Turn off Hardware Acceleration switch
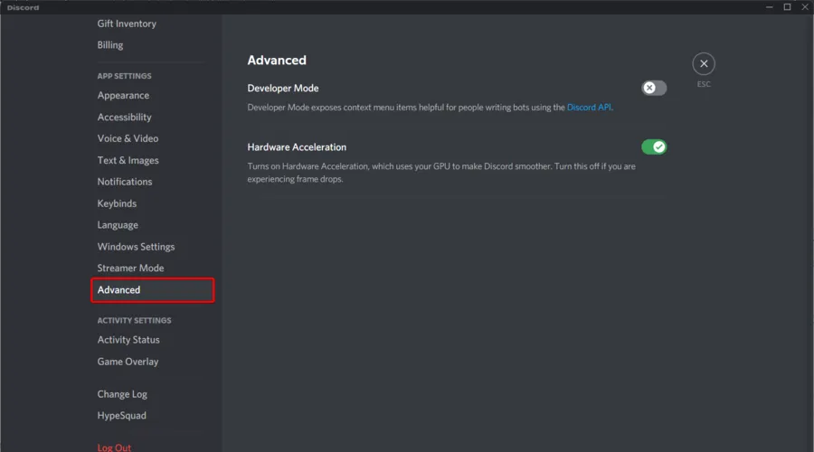Screen dimensions: 814x452 coord(654,146)
